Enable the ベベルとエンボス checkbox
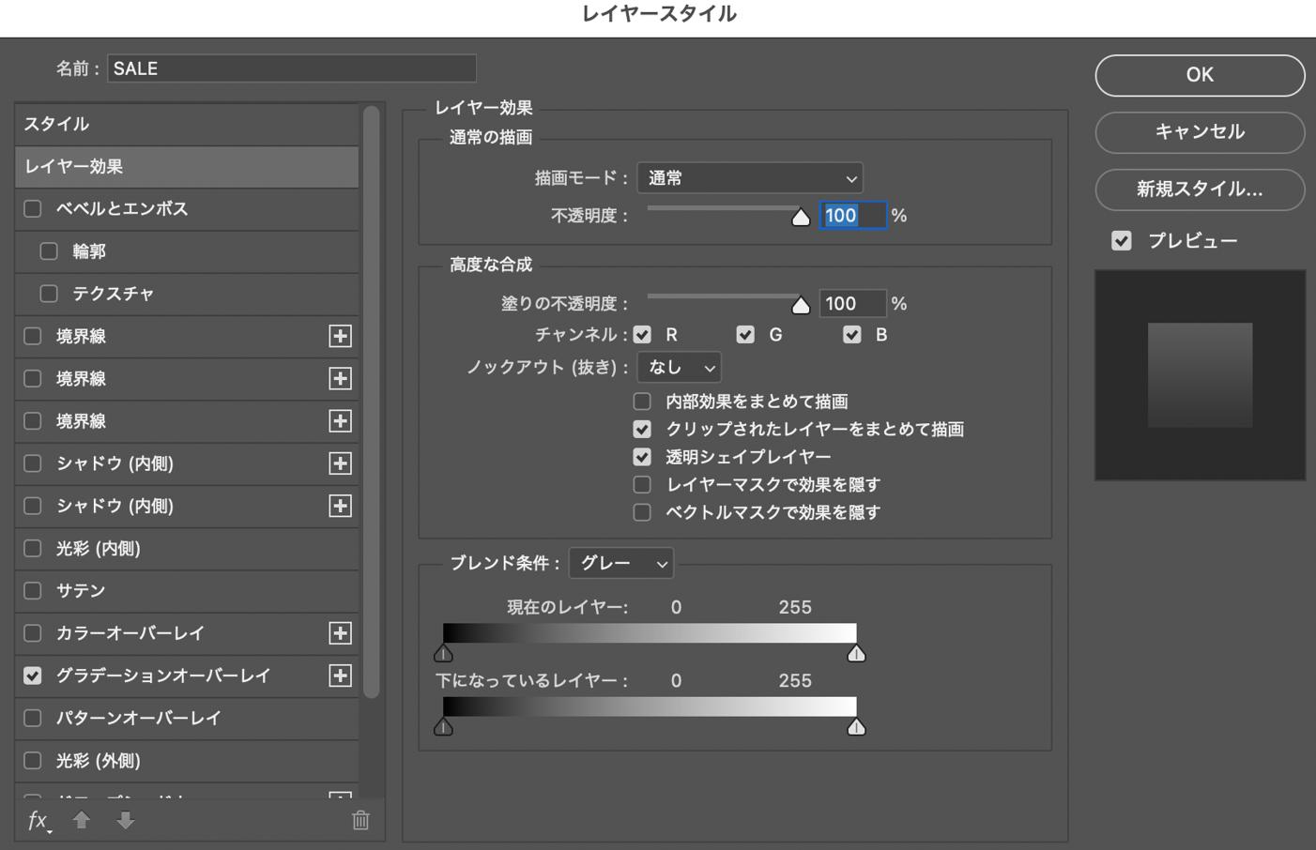Screen dimensions: 1316x850 click(33, 209)
